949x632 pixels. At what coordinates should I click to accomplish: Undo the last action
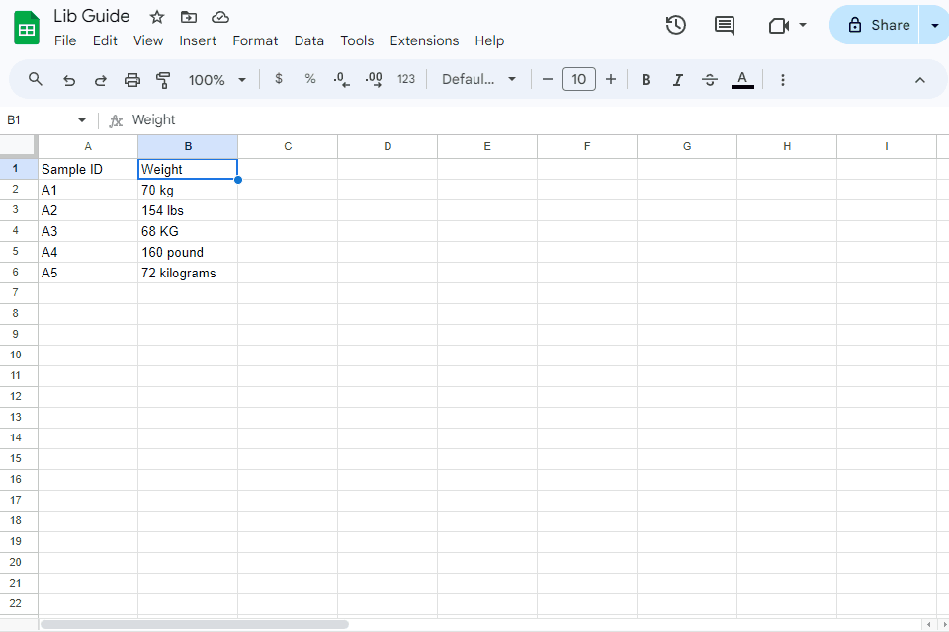69,80
